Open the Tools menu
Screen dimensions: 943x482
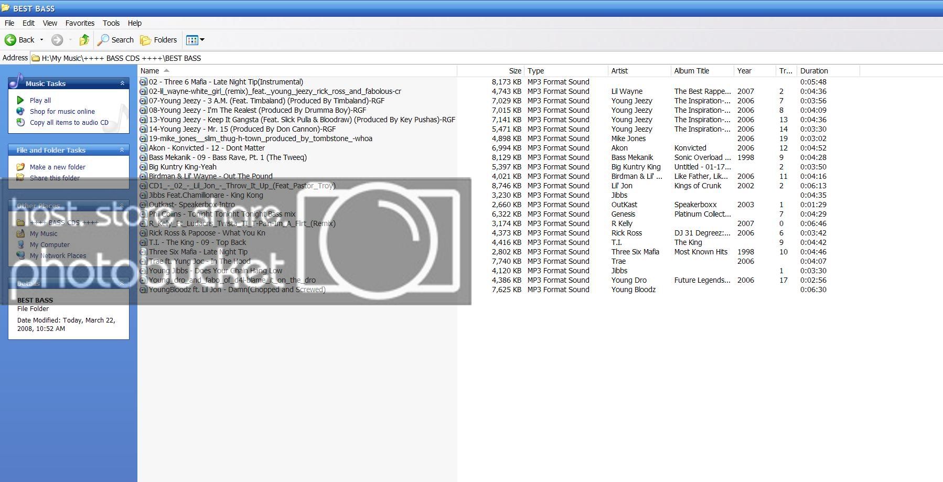111,23
